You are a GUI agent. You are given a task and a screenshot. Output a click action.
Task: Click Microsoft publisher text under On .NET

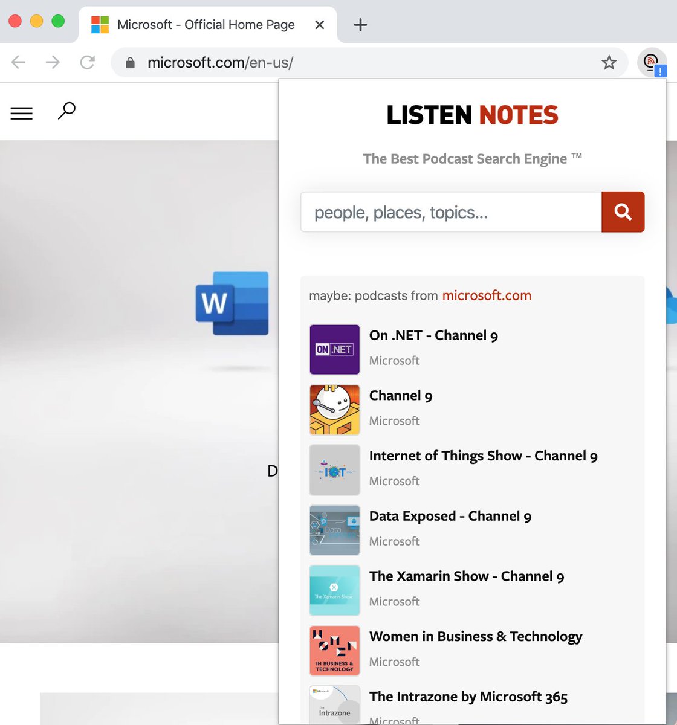[394, 361]
